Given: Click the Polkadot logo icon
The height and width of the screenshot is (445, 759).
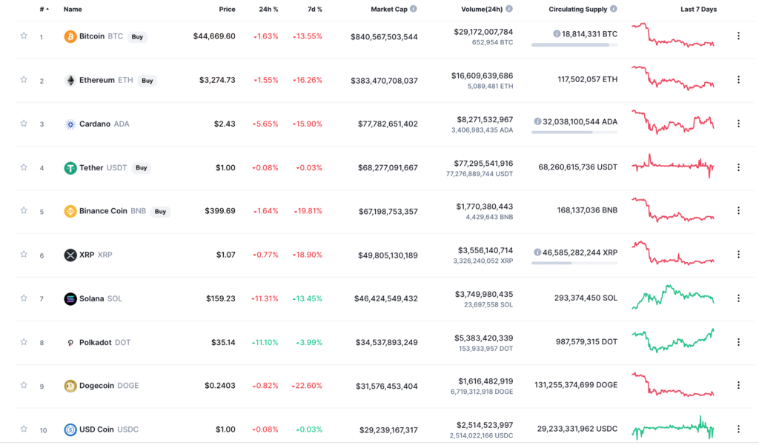Looking at the screenshot, I should (70, 343).
